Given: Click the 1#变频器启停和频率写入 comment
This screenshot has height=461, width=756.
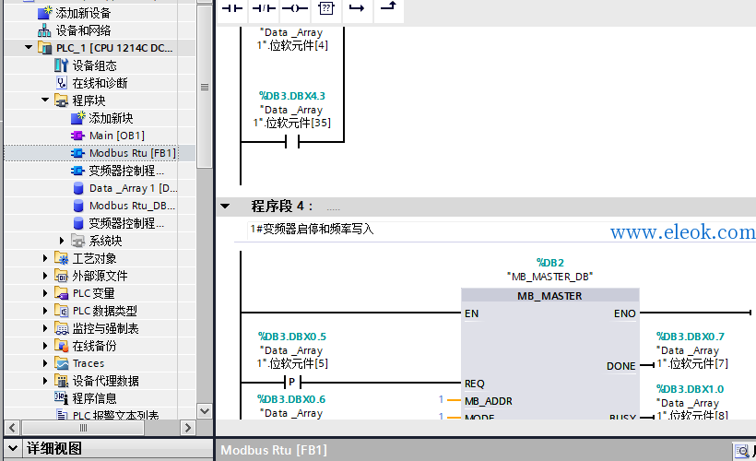Looking at the screenshot, I should 312,229.
